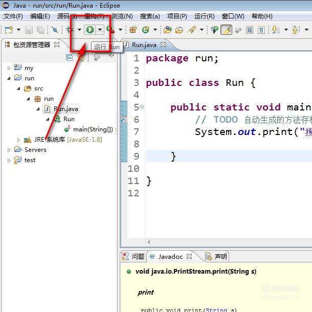The image size is (312, 312).
Task: Select the 包资源管理器 view tab
Action: (x=31, y=45)
